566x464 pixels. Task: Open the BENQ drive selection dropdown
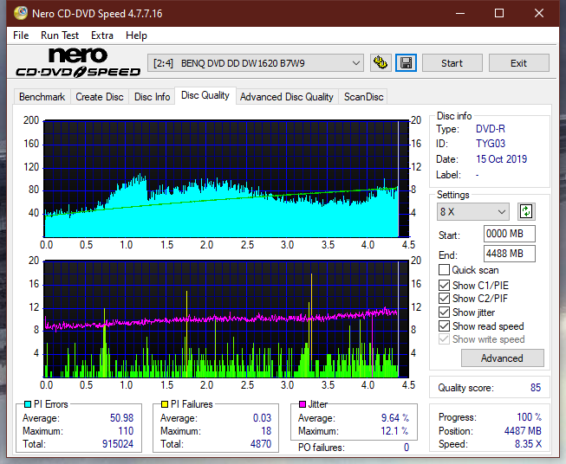pos(256,63)
